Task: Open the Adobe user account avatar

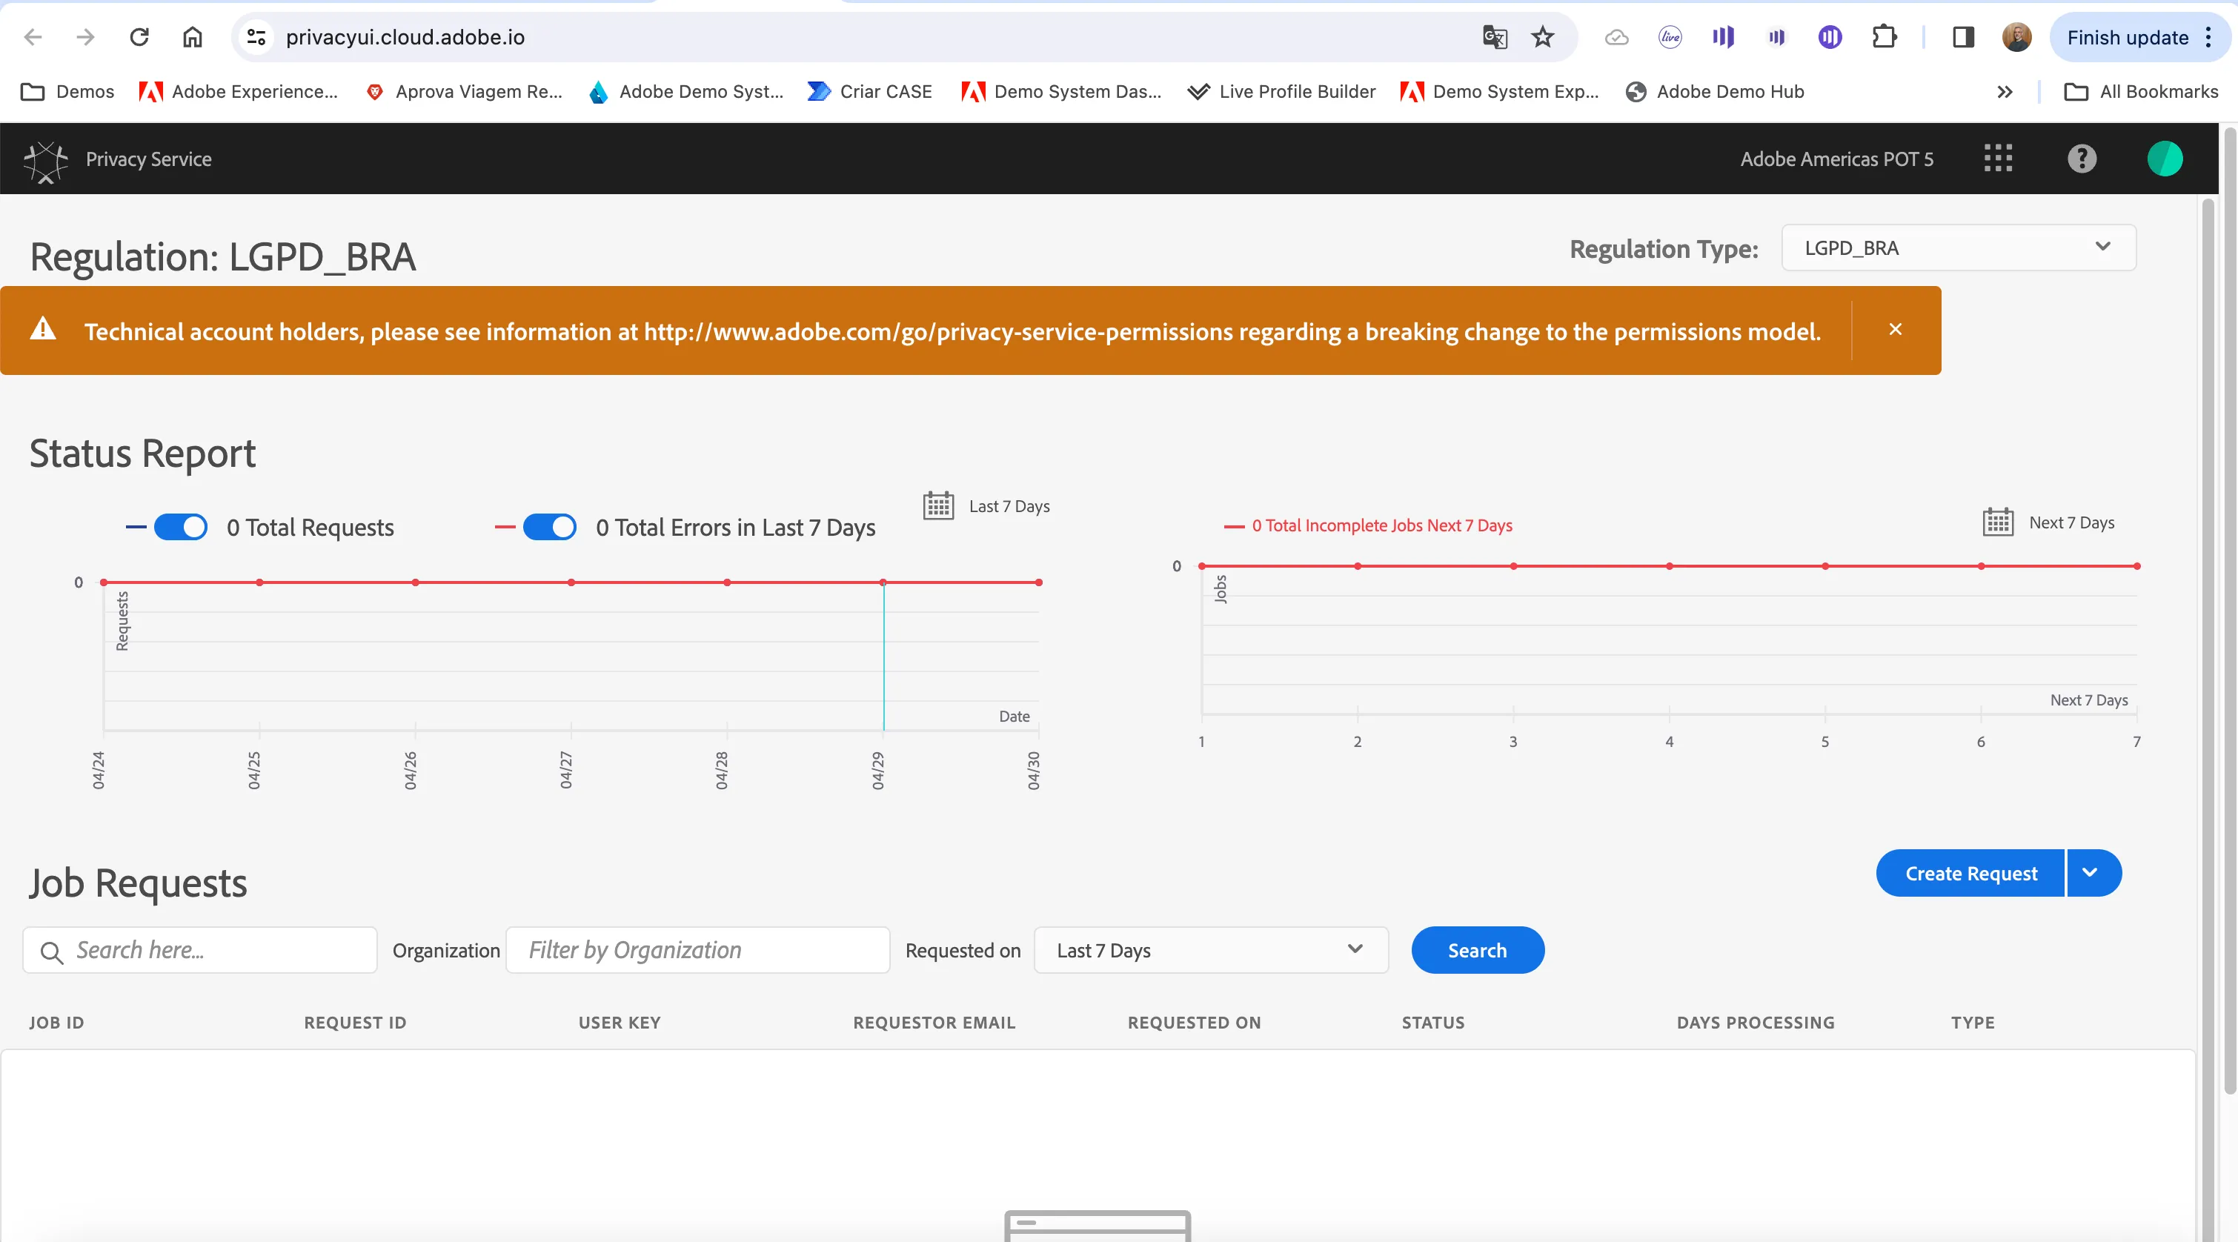Action: pos(2165,158)
